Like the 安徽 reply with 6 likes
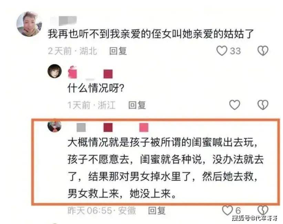This screenshot has height=224, width=283. coord(227,210)
